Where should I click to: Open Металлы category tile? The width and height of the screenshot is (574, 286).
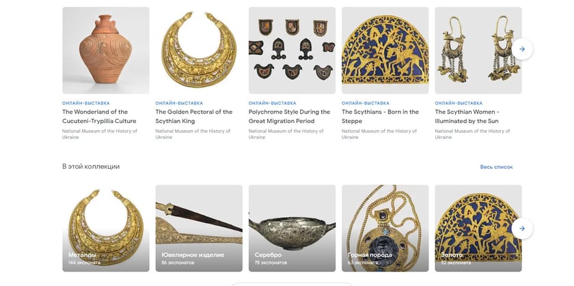click(106, 228)
